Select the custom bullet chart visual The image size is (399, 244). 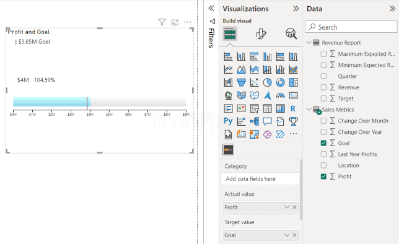point(228,150)
